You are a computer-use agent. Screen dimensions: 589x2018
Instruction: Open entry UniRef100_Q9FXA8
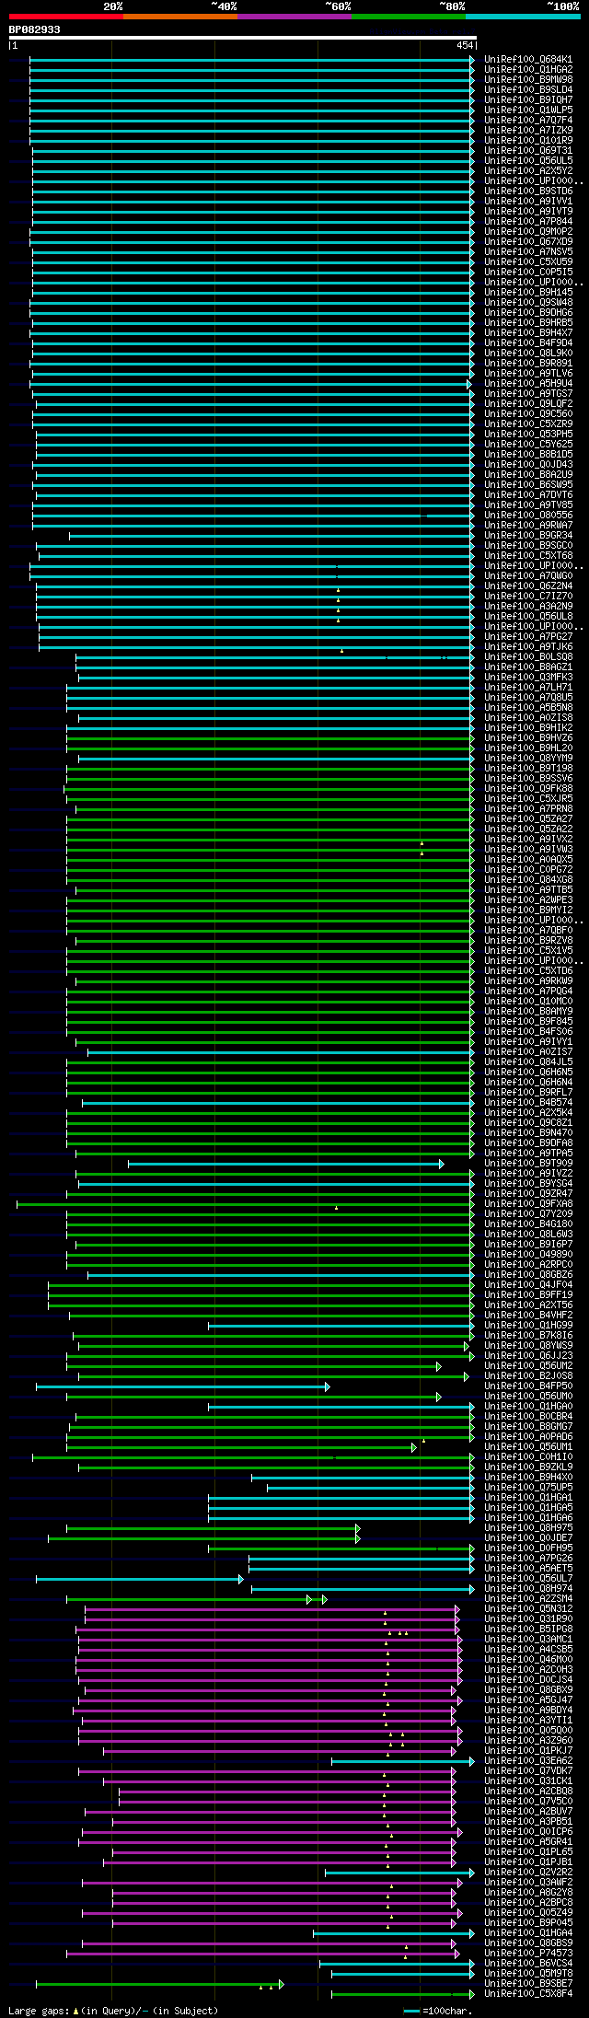(528, 1204)
